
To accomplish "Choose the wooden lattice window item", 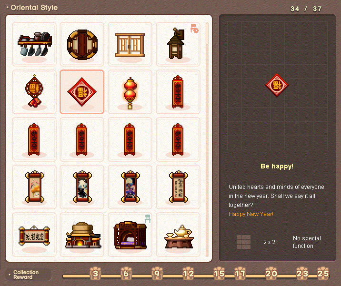I will 130,44.
